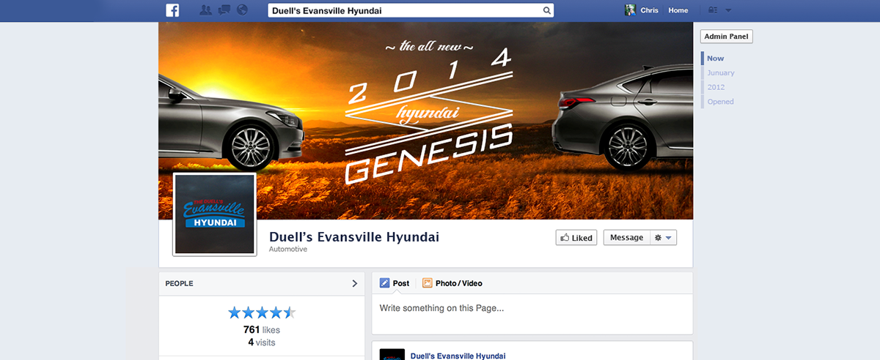Jump to January on timeline

click(721, 72)
